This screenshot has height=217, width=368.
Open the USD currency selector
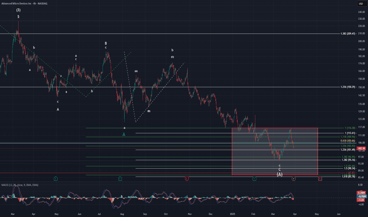coord(361,4)
